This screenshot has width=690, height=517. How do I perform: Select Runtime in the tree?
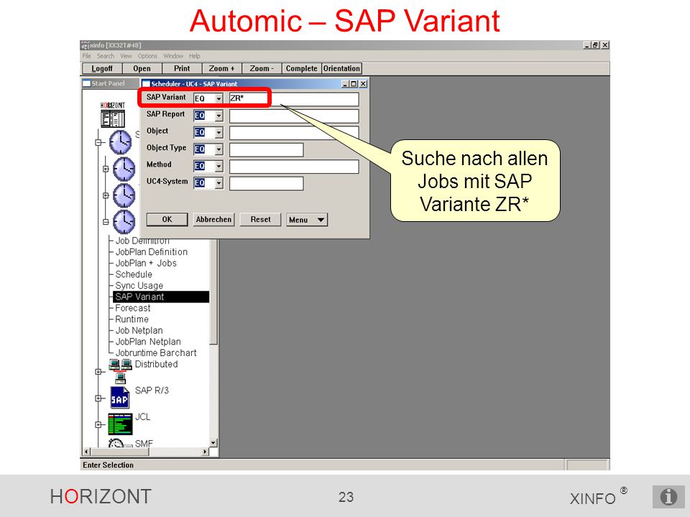[132, 319]
